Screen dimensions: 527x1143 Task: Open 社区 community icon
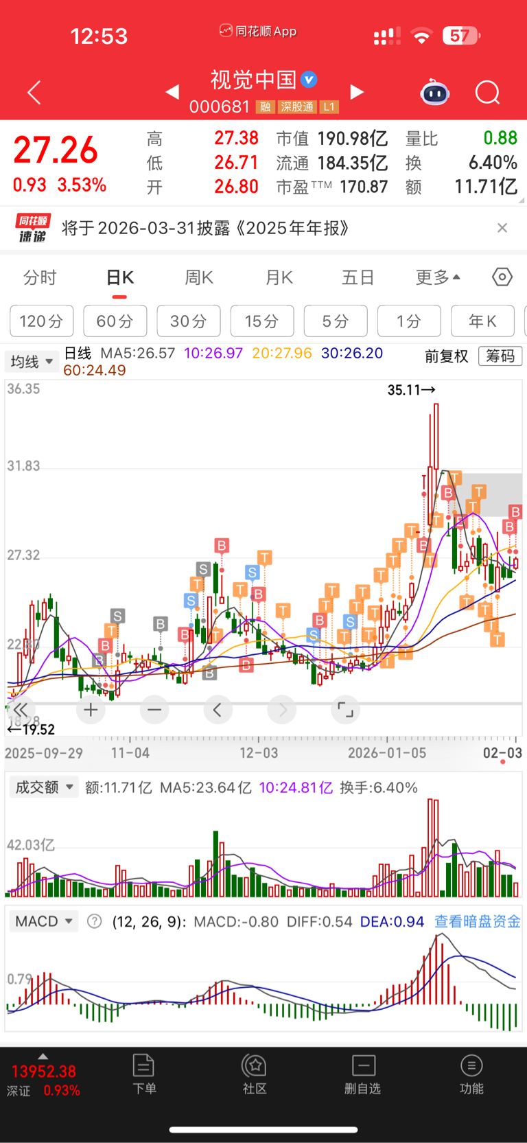coord(255,1074)
